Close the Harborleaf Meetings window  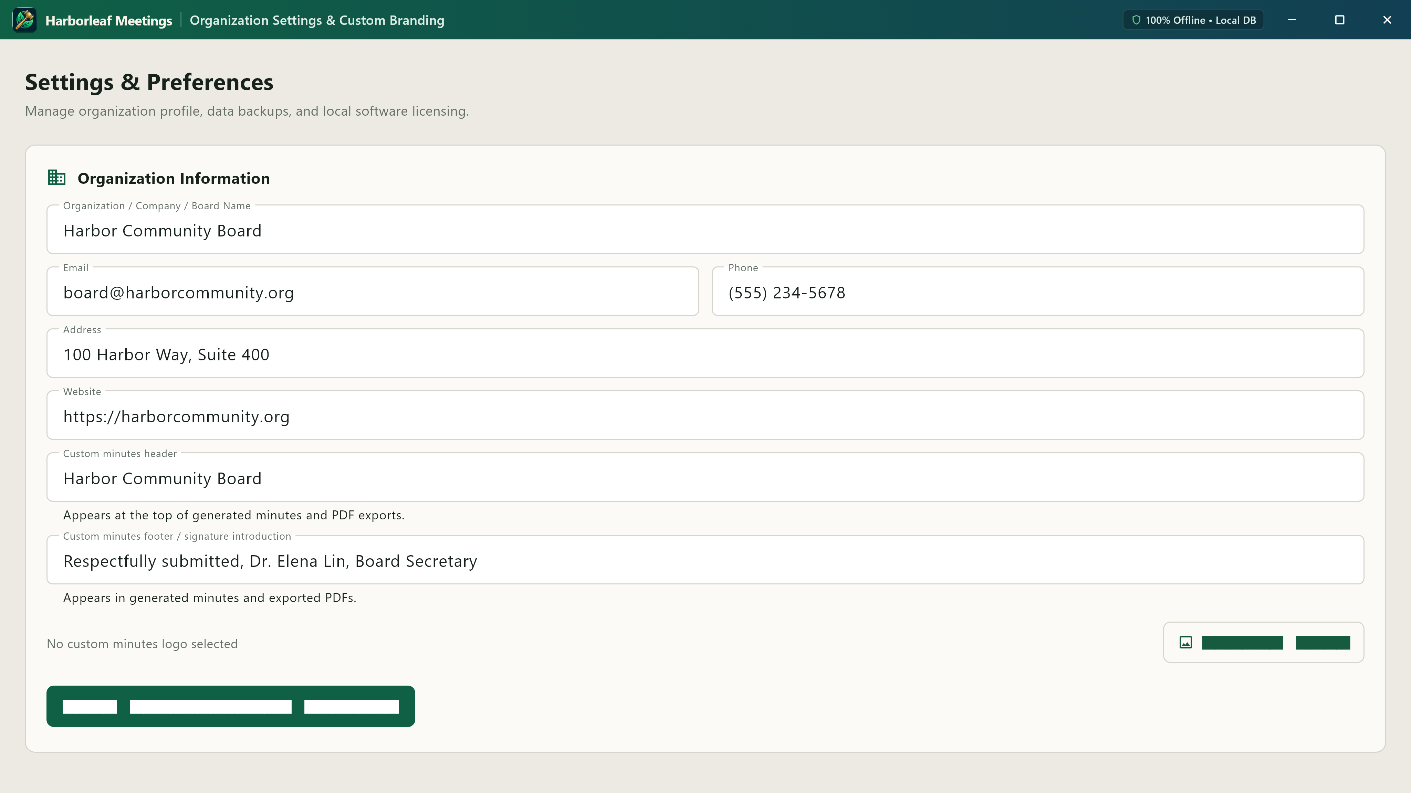point(1387,20)
